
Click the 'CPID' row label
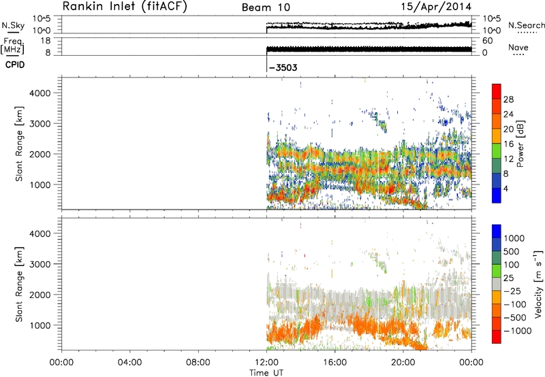(15, 65)
